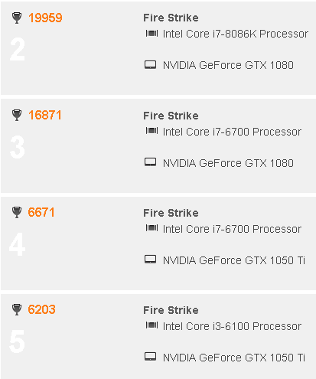Click the CPU icon in rank 3 entry
Viewport: 316px width, 379px height.
point(151,131)
